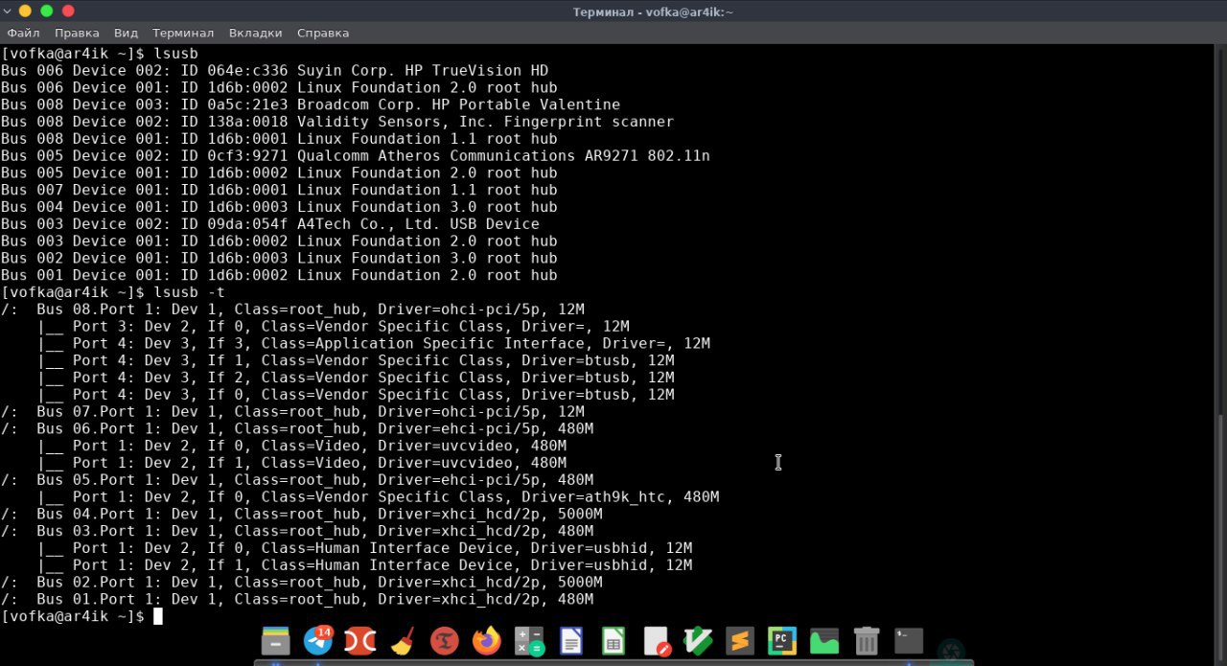Click the Driver=ath9k_htc line
Image resolution: width=1227 pixels, height=666 pixels.
click(379, 497)
